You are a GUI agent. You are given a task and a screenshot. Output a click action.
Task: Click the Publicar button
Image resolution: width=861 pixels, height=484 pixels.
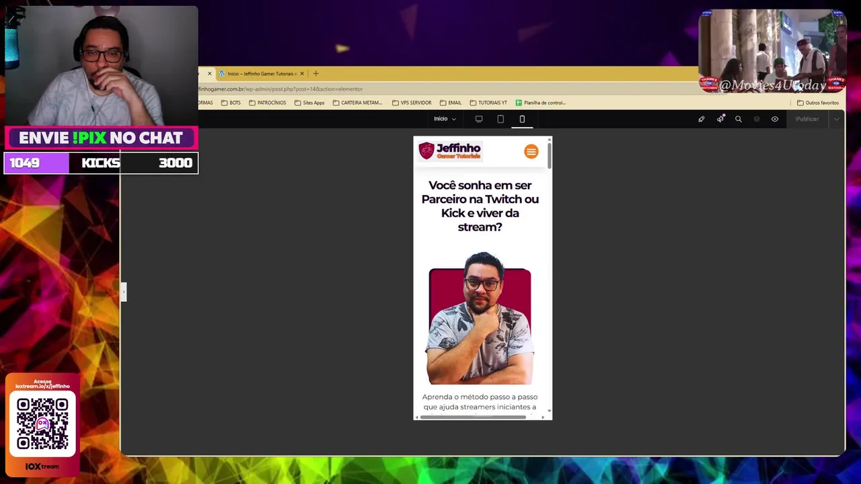click(x=807, y=119)
